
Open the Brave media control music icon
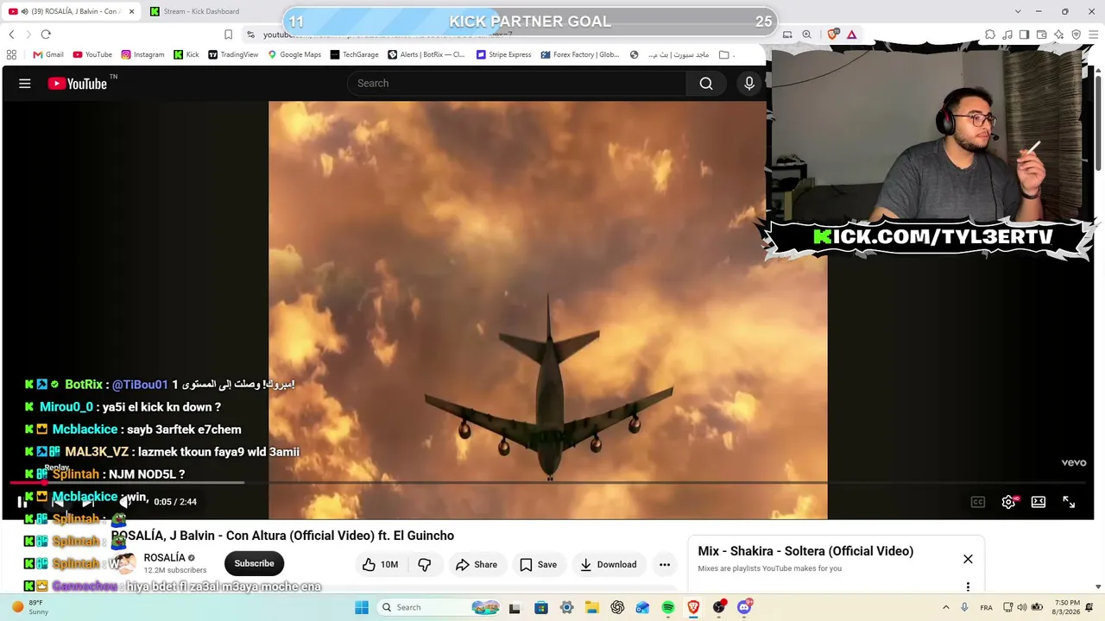1007,34
